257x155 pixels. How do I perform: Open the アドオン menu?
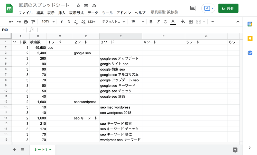pos(124,13)
